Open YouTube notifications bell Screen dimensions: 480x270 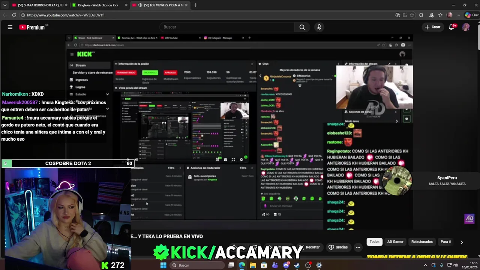451,27
